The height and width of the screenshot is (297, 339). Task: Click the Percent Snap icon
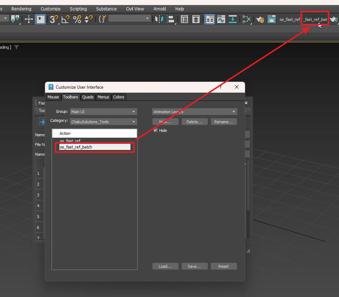click(x=77, y=19)
